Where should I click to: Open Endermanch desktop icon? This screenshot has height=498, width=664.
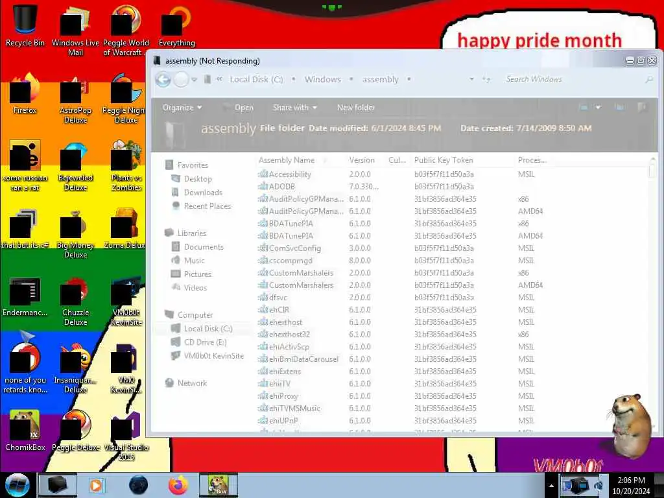25,296
